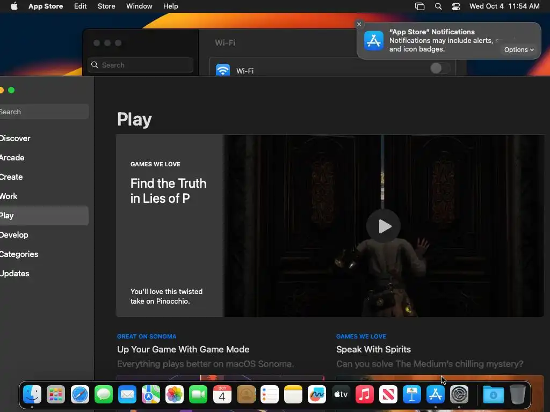Open Music app in the Dock
Image resolution: width=550 pixels, height=412 pixels.
pos(365,394)
